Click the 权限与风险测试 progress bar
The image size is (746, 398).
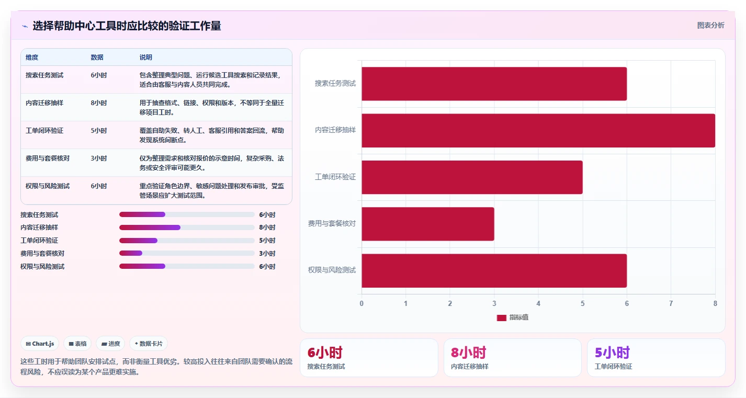pyautogui.click(x=187, y=266)
